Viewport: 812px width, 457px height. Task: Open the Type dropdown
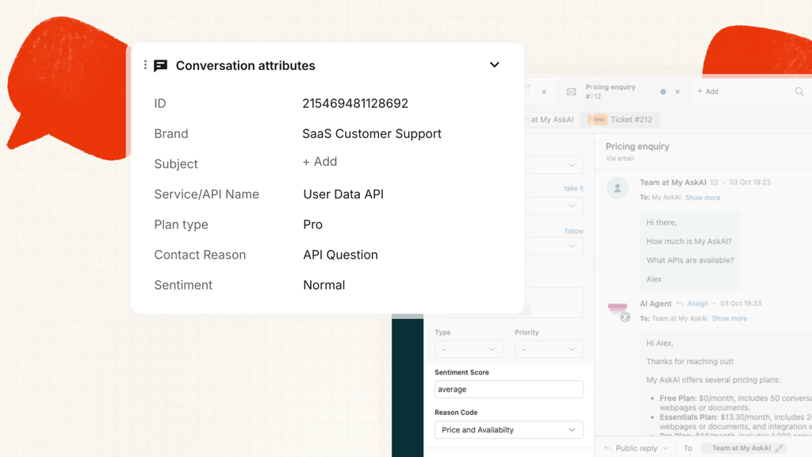click(468, 349)
